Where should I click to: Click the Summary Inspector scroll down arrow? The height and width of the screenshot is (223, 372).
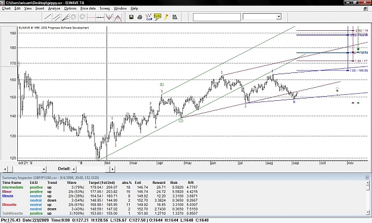pyautogui.click(x=368, y=212)
